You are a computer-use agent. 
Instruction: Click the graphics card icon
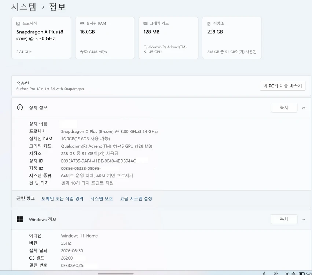point(146,23)
